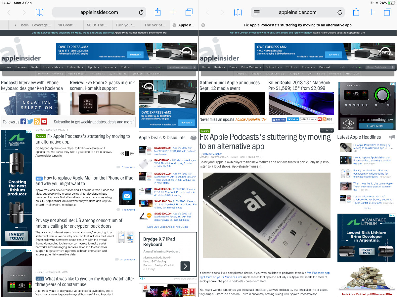The image size is (397, 297).
Task: Reload the page in the left Safari pane
Action: pyautogui.click(x=141, y=13)
